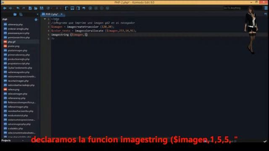
Task: Toggle the right pane visibility
Action: (78, 8)
